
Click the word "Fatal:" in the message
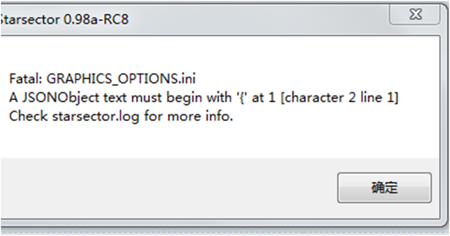coord(26,79)
